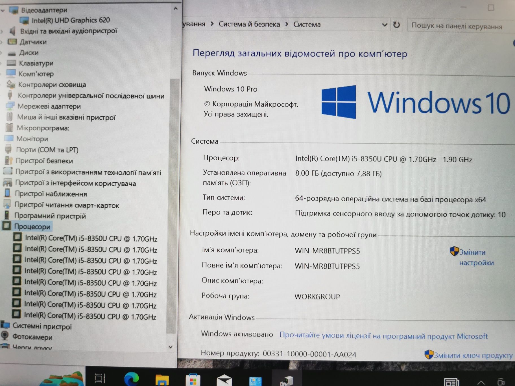Image resolution: width=515 pixels, height=386 pixels.
Task: Click Система in the breadcrumb path
Action: coord(307,25)
